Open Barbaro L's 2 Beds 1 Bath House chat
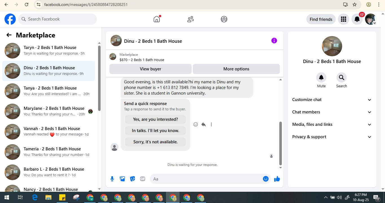Image resolution: width=385 pixels, height=203 pixels. point(48,172)
